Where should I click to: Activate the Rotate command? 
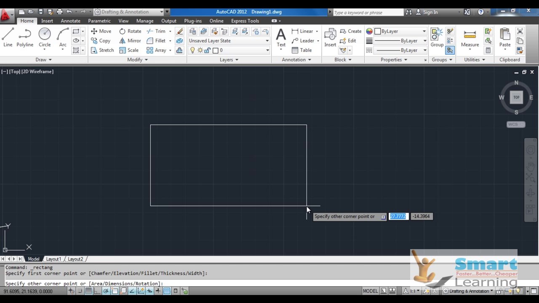[130, 31]
